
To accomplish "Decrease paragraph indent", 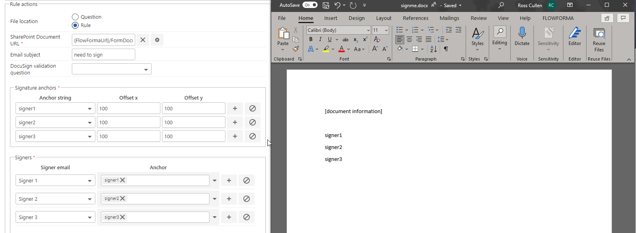I will (x=449, y=30).
